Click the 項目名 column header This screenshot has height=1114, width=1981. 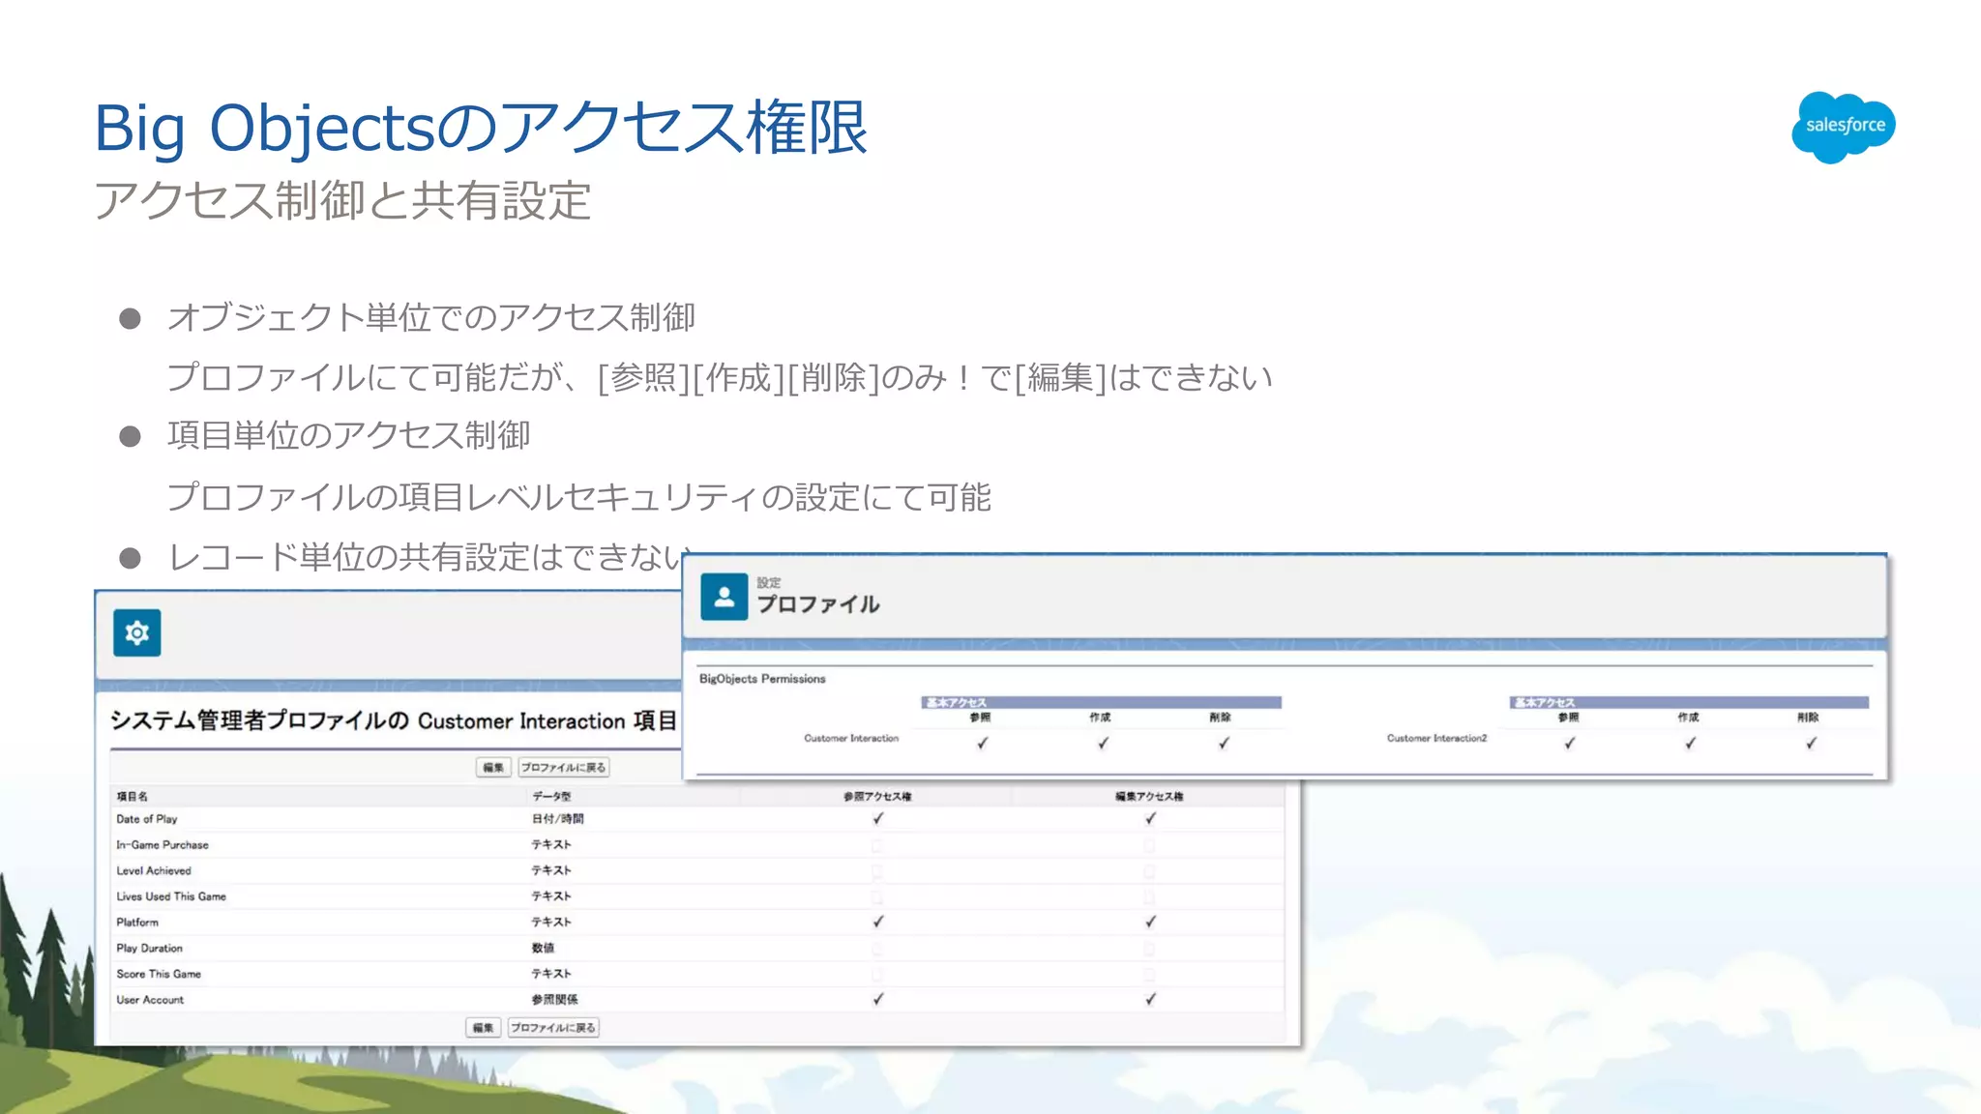pyautogui.click(x=133, y=797)
